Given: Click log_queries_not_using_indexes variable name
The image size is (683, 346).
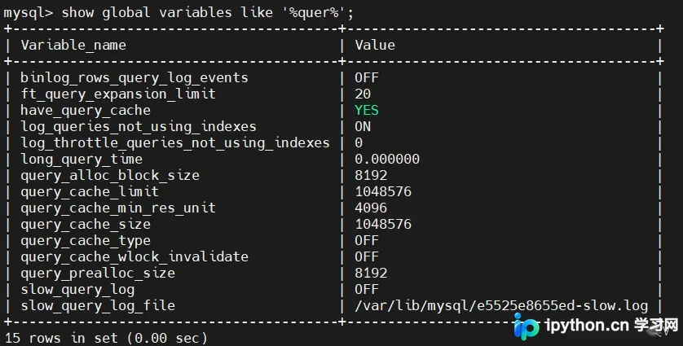Looking at the screenshot, I should [139, 127].
